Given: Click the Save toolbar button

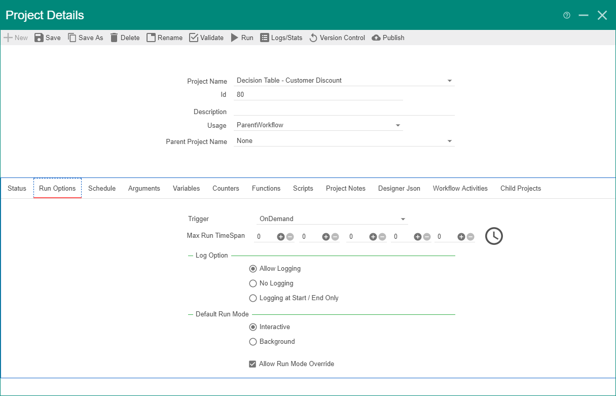Looking at the screenshot, I should tap(47, 38).
